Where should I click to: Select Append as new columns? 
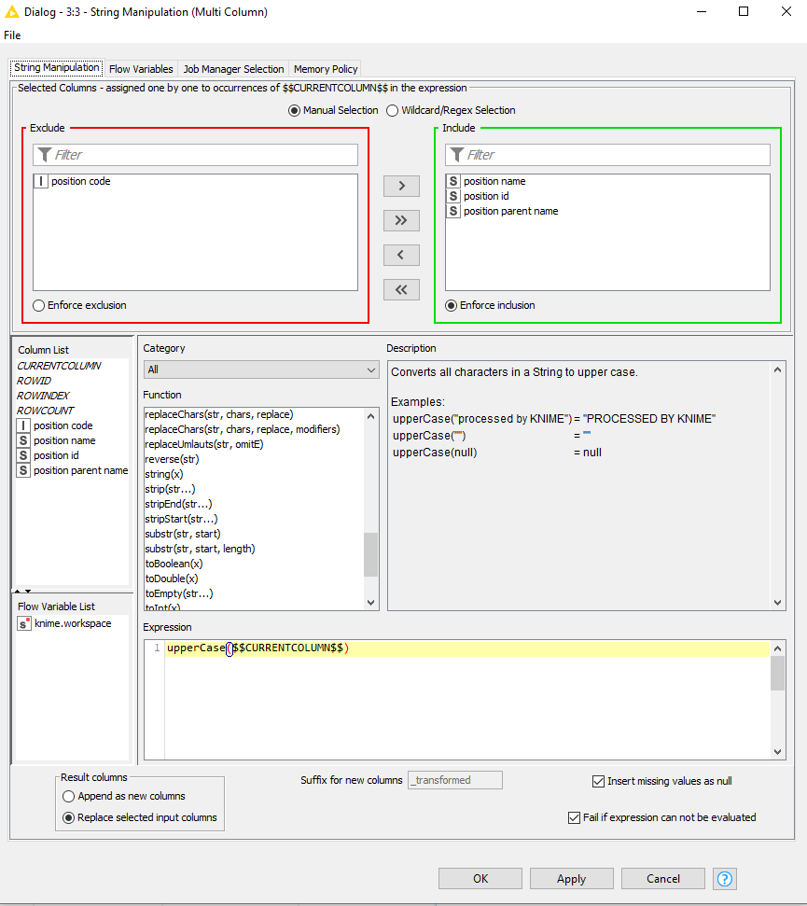68,796
